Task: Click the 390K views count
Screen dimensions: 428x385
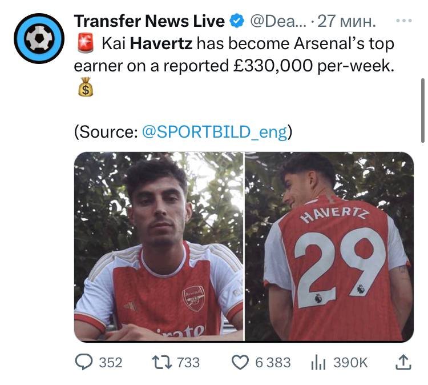Action: (x=350, y=362)
